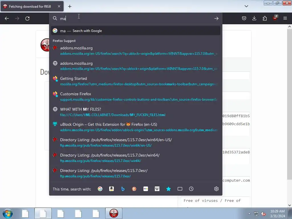The image size is (292, 219).
Task: Search this time with eBay icon
Action: click(x=146, y=189)
